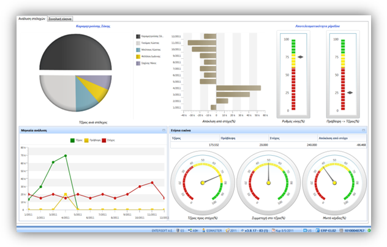Click the win rate gauge marker
The image size is (387, 247).
pos(300,57)
